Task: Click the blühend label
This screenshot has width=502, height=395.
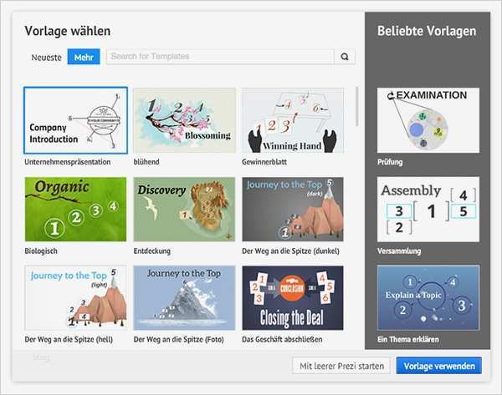Action: tap(146, 162)
